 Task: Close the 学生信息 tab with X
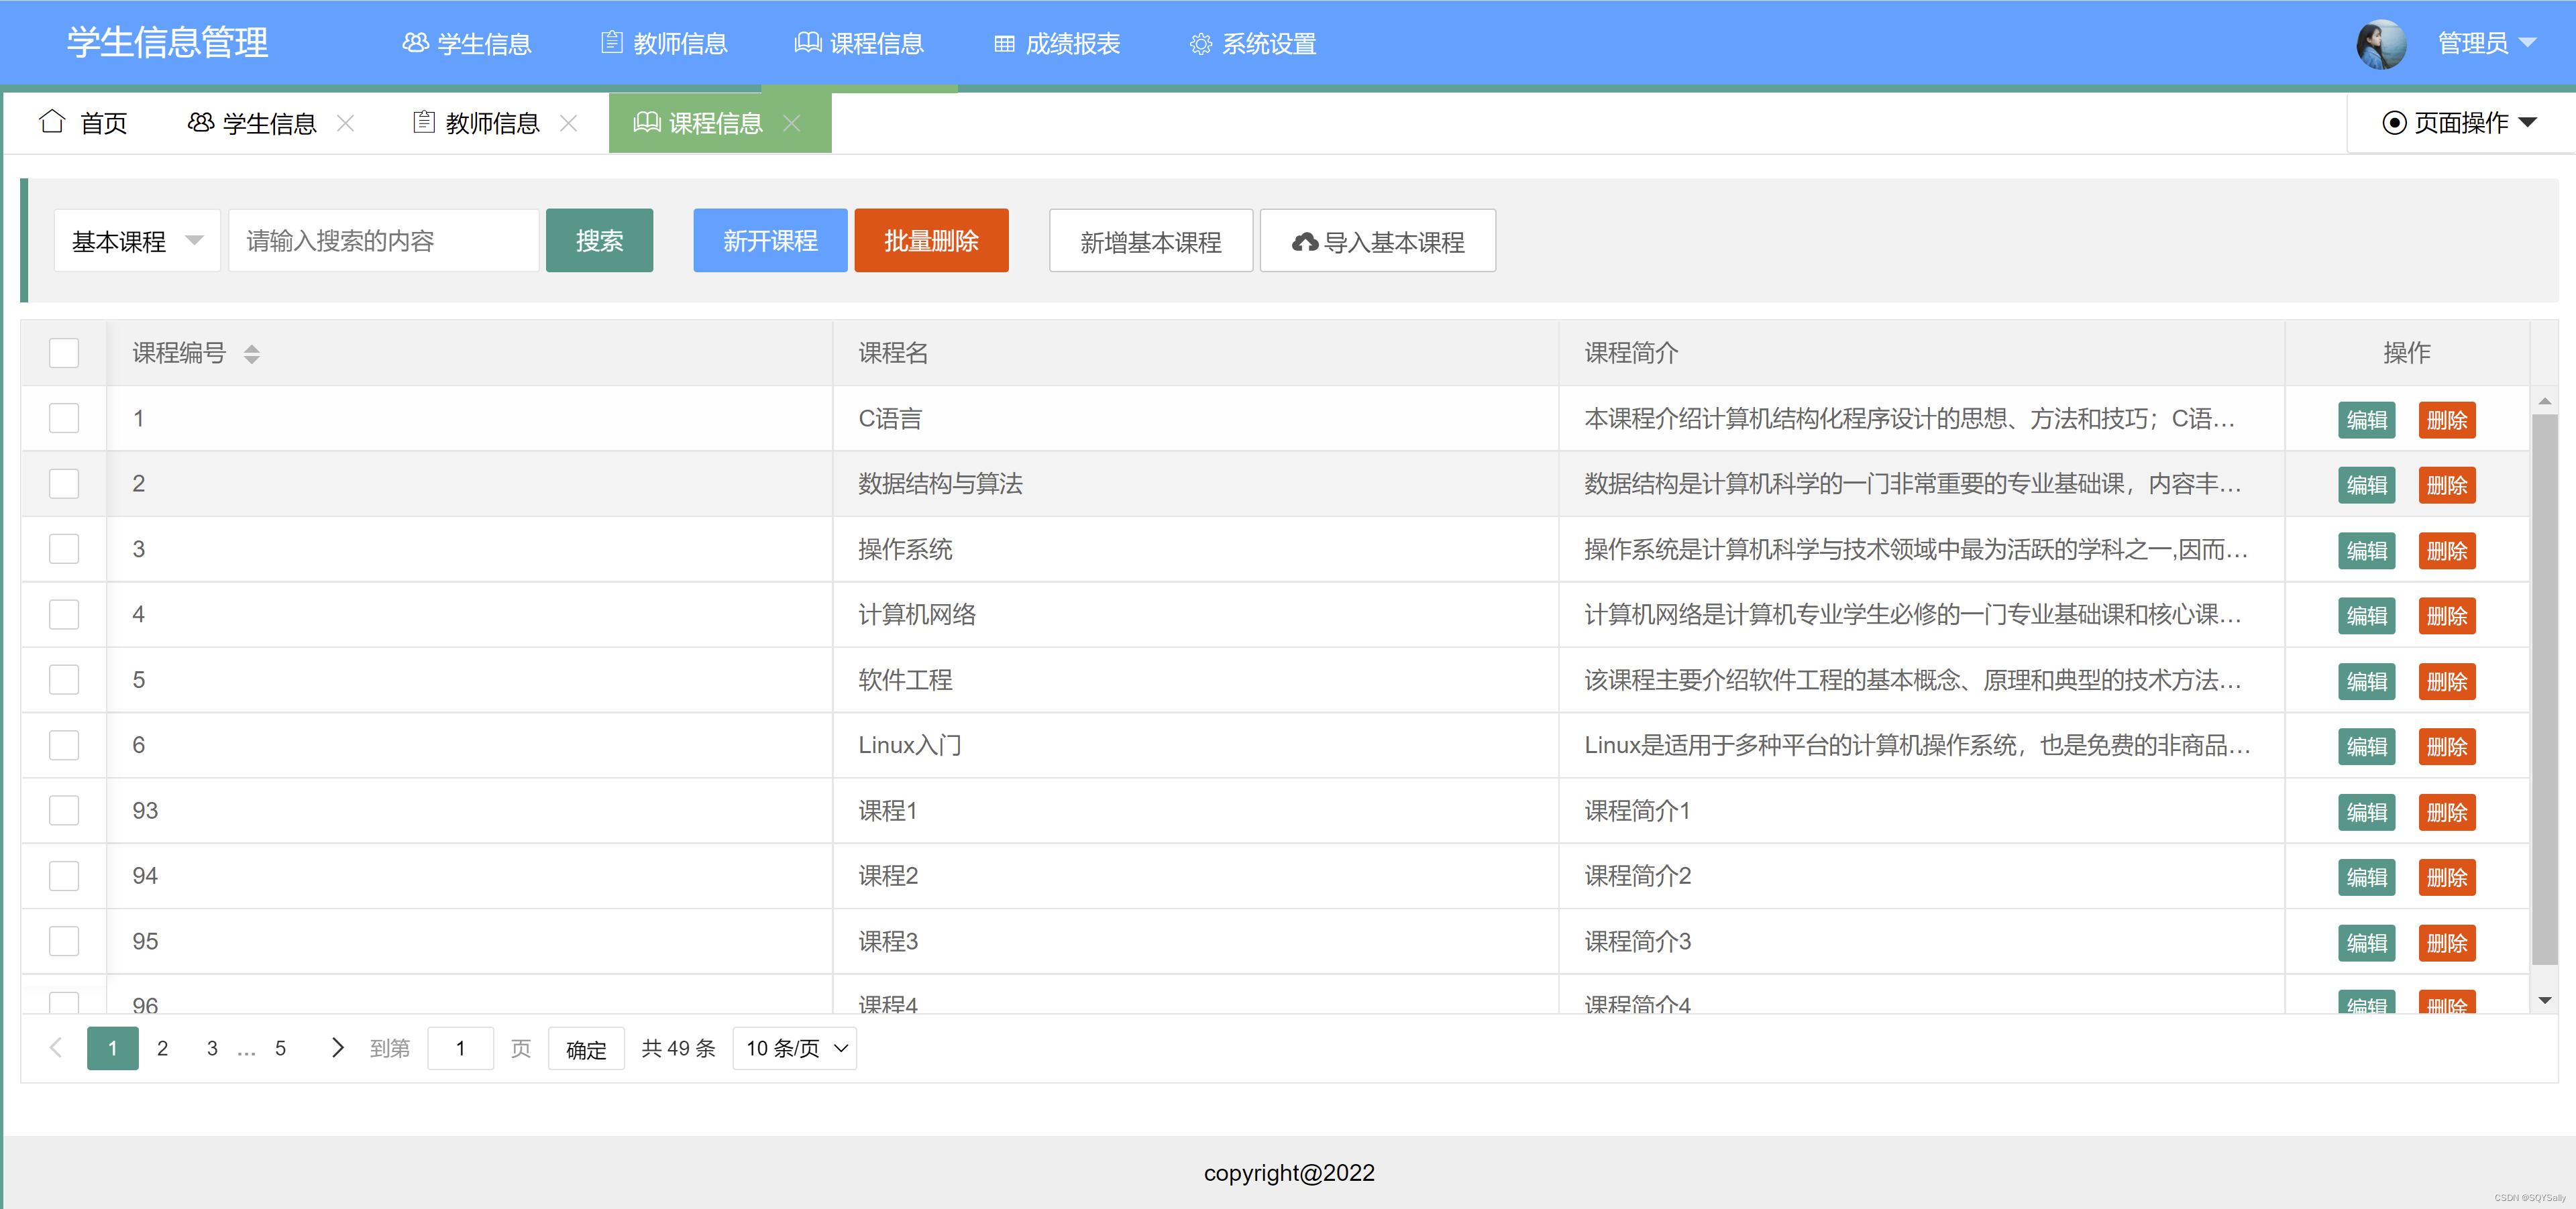tap(346, 123)
